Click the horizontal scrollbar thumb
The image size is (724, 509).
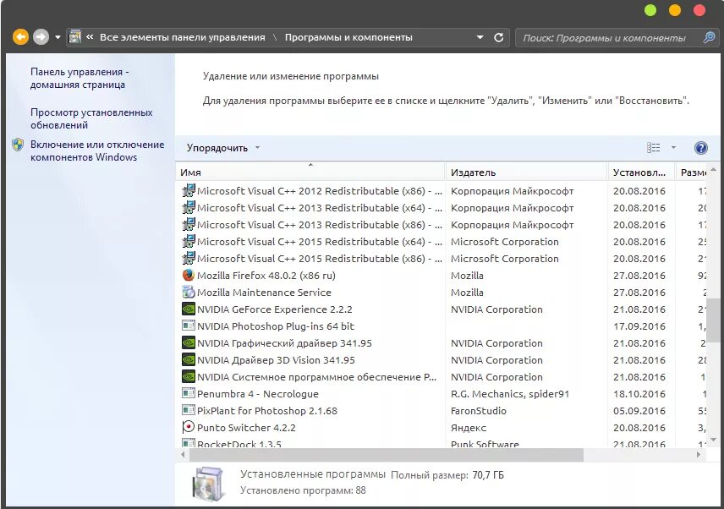[387, 455]
